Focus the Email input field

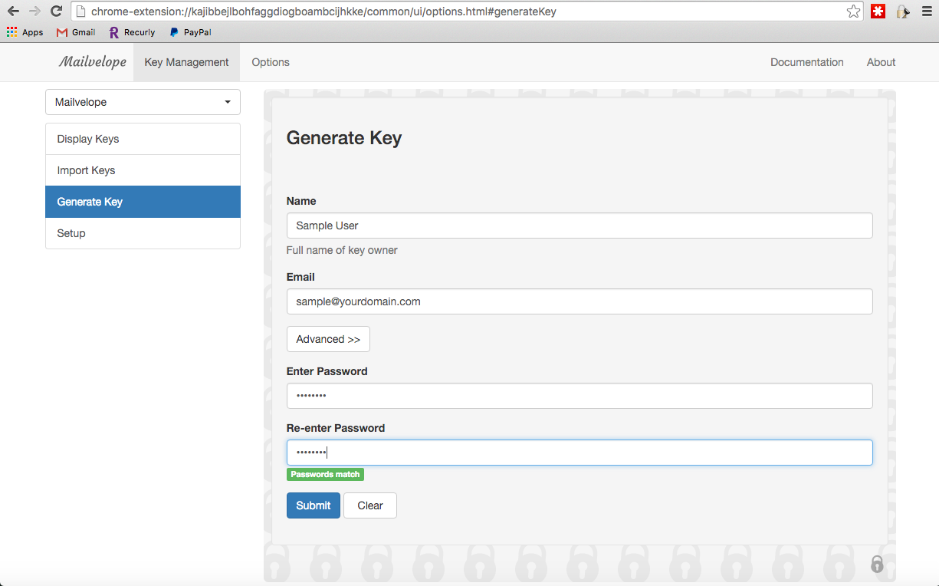(x=579, y=301)
